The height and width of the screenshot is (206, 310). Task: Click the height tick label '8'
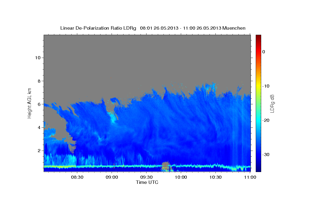pyautogui.click(x=38, y=81)
